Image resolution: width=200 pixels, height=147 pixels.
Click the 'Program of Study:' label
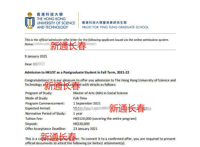tap(39, 93)
